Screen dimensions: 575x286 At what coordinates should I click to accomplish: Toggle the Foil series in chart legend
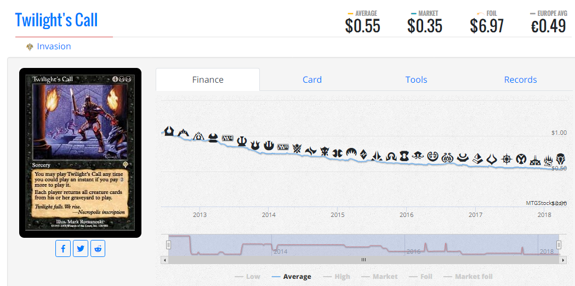point(420,277)
